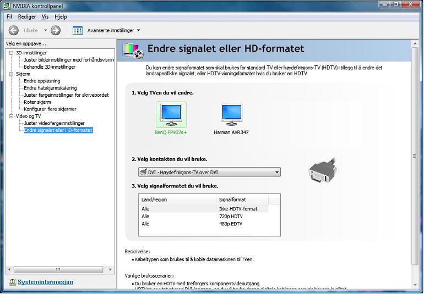Viewport: 424px width, 294px height.
Task: Select the Harman AVR347 monitor icon
Action: coord(231,115)
